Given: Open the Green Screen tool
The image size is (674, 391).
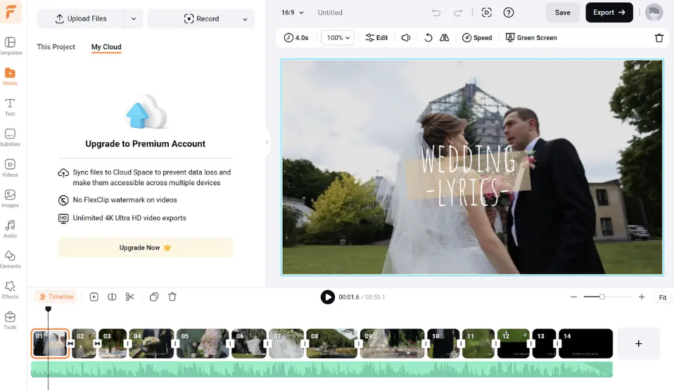Looking at the screenshot, I should (531, 38).
